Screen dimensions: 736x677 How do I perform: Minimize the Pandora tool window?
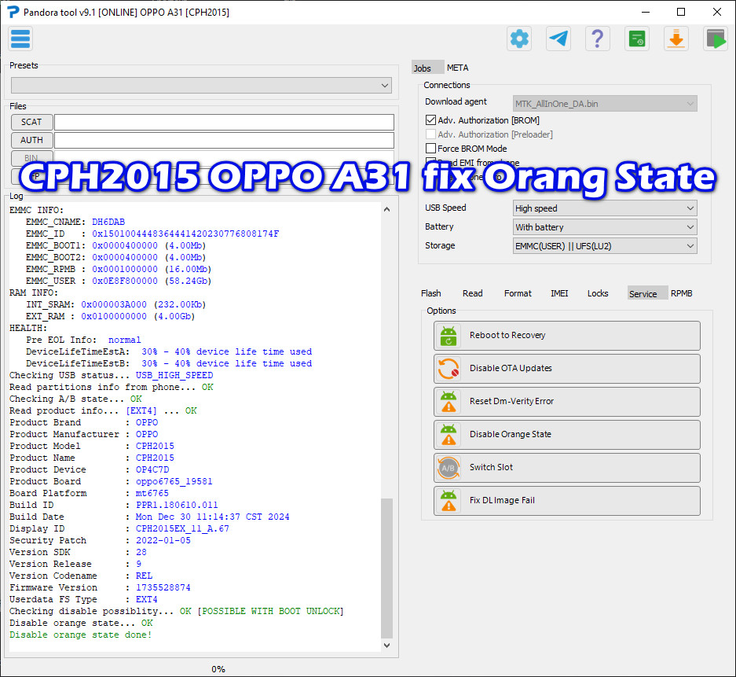646,13
